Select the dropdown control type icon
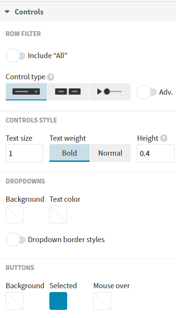176x318 pixels. (26, 92)
